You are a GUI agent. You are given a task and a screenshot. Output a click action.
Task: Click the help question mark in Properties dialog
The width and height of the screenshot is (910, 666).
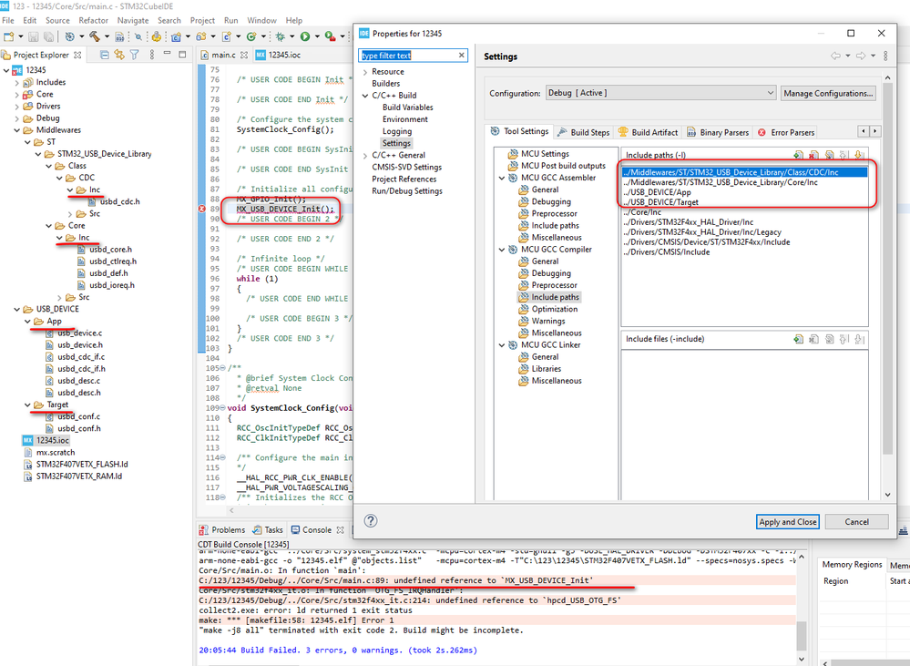pyautogui.click(x=370, y=521)
